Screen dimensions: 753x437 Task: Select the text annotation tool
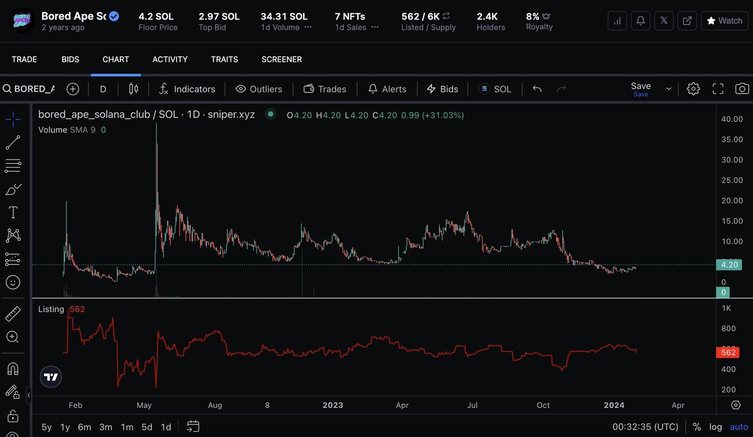tap(13, 212)
